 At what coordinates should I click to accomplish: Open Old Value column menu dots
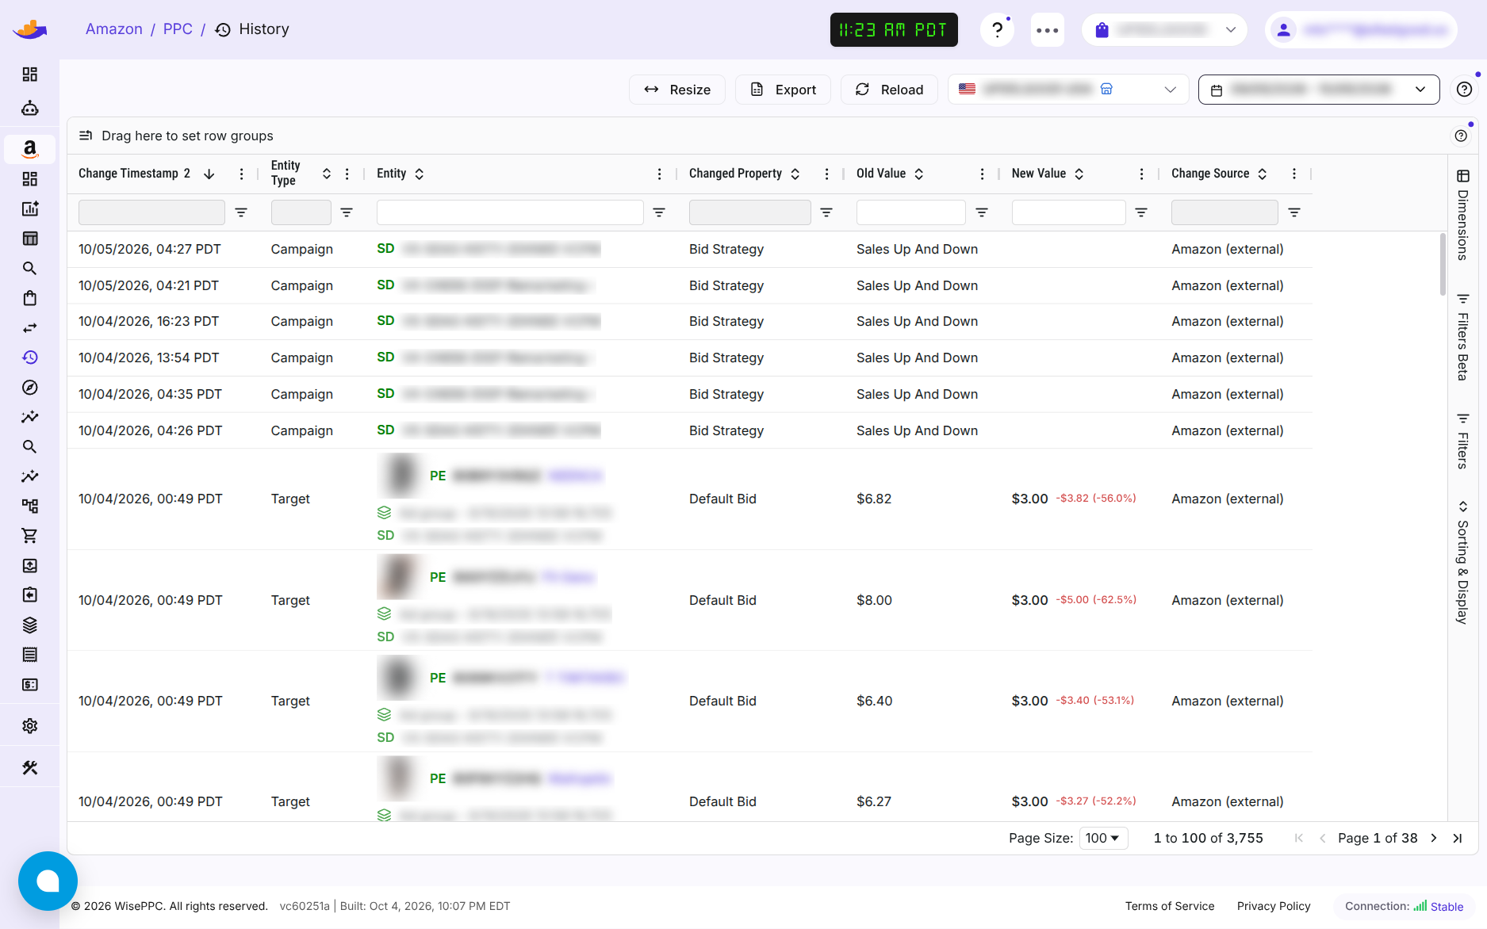pyautogui.click(x=982, y=174)
